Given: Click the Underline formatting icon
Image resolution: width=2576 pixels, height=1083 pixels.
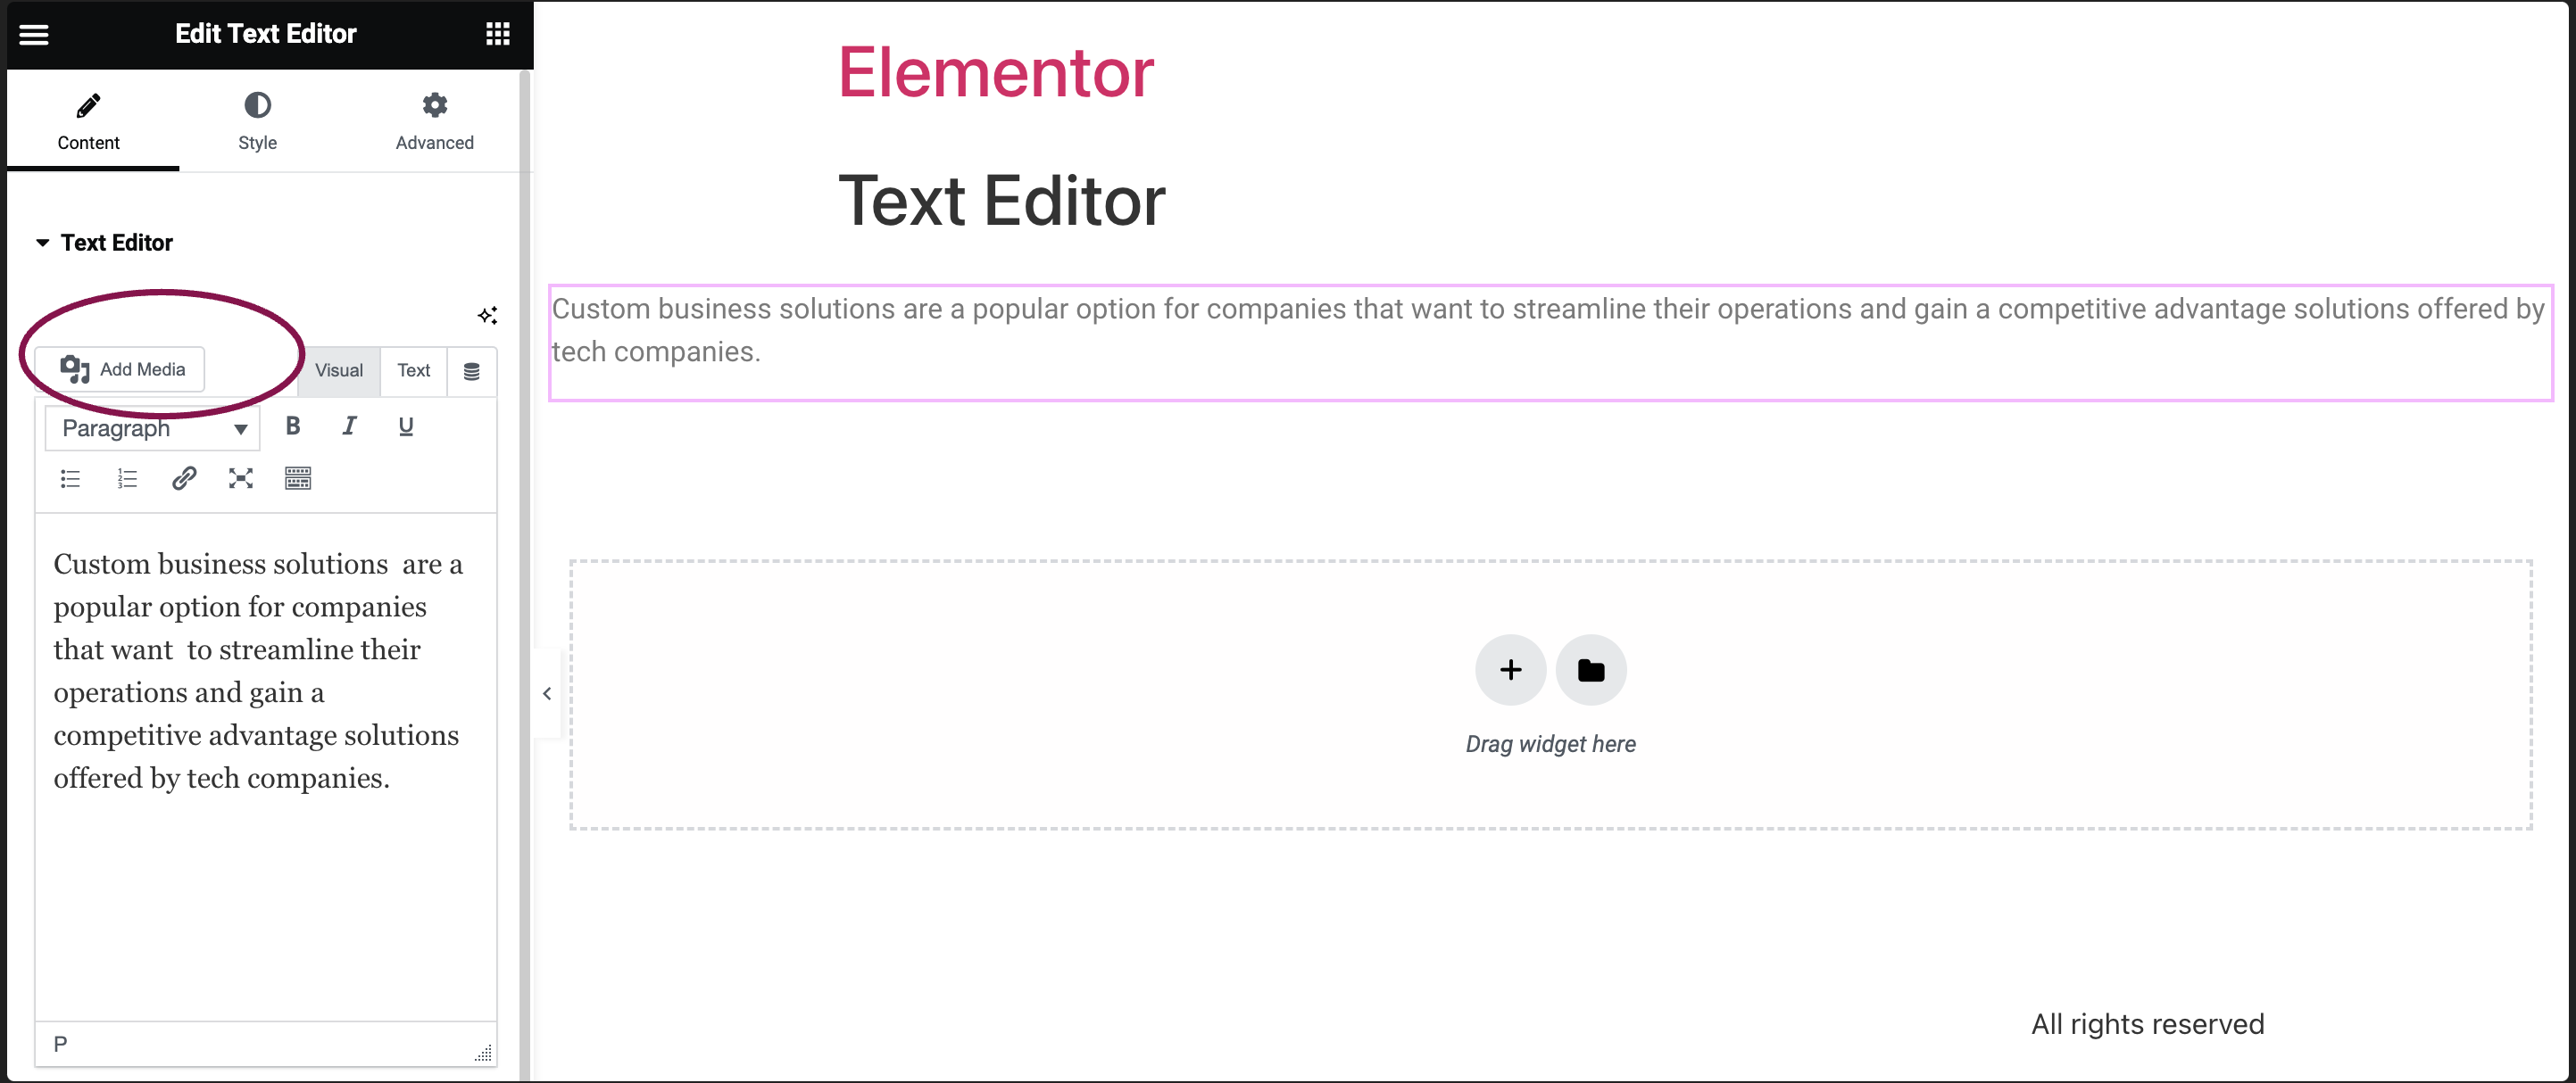Looking at the screenshot, I should coord(406,426).
